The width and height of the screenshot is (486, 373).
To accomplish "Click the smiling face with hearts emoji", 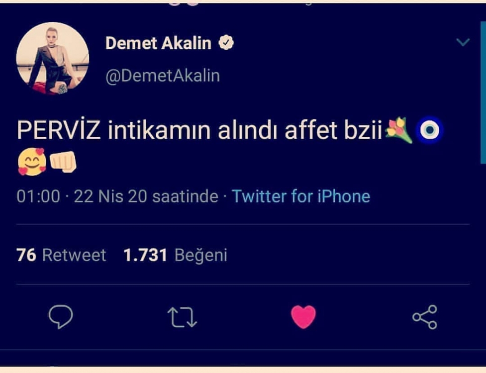I will click(x=32, y=162).
